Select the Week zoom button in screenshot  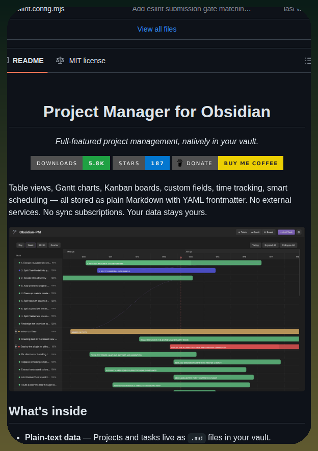pos(31,245)
